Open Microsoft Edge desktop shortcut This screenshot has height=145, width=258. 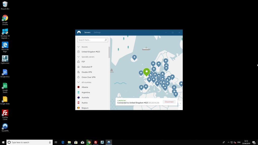pos(5,47)
